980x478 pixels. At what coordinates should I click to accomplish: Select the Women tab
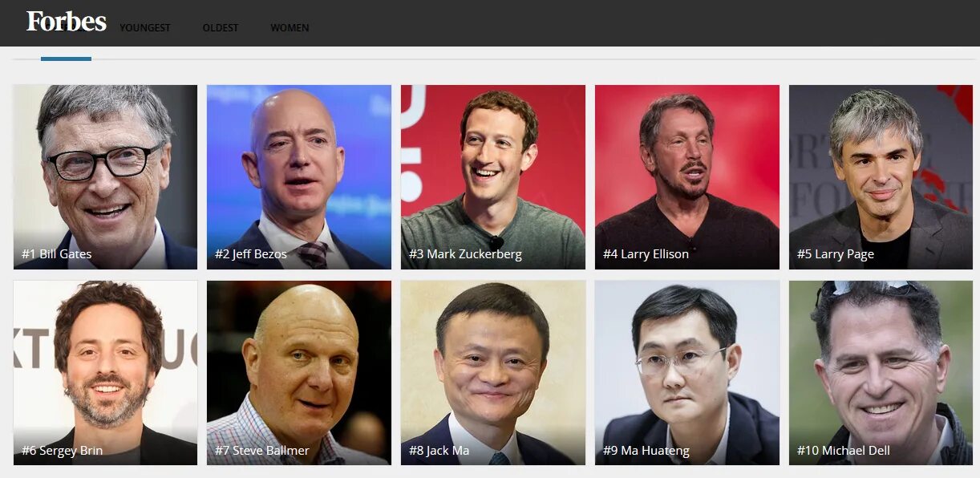click(x=290, y=28)
